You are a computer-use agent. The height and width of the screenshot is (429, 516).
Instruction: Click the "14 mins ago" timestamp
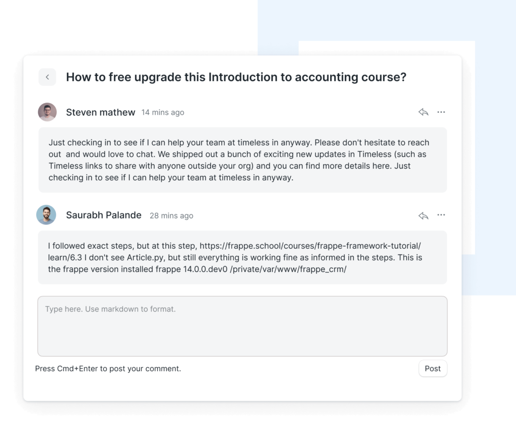[x=163, y=112]
